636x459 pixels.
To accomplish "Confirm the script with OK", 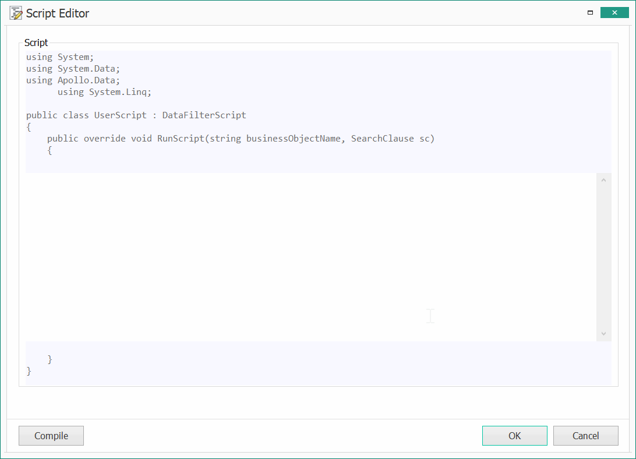I will 514,436.
